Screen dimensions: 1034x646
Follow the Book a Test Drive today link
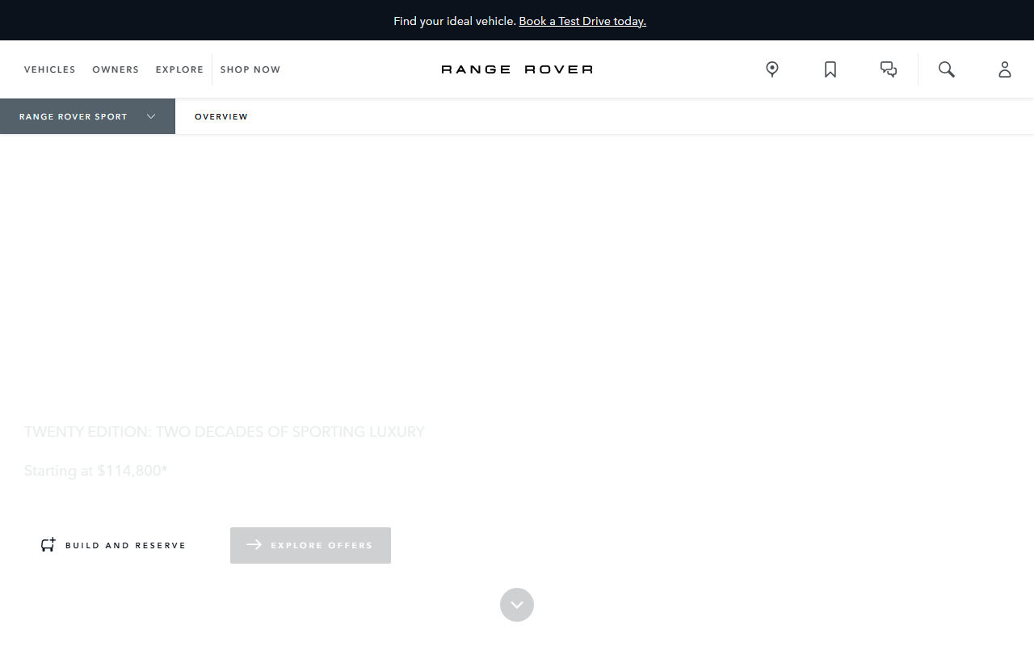582,21
